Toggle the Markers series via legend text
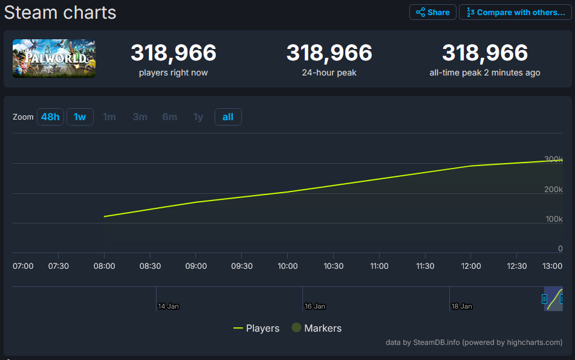Screen dimensions: 575x360 [x=323, y=328]
